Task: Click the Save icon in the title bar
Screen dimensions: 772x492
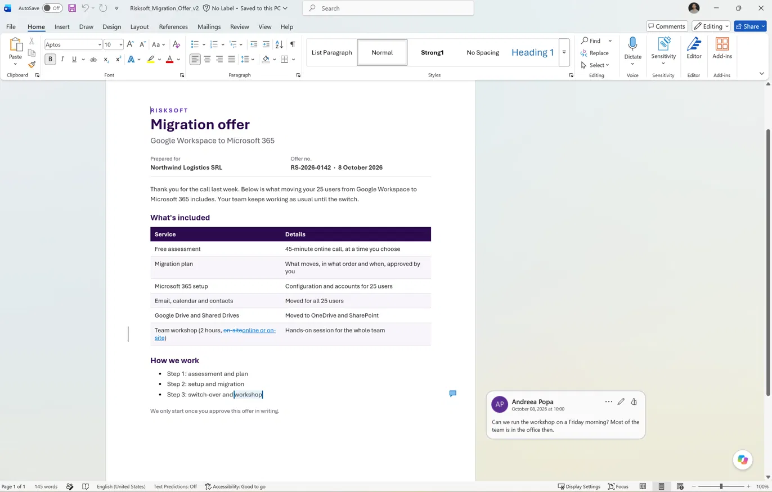Action: click(72, 8)
